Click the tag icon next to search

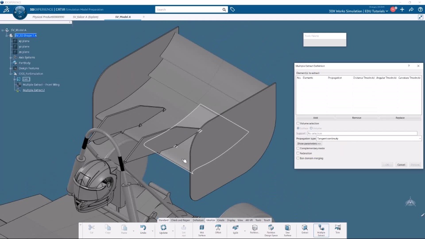pyautogui.click(x=232, y=9)
